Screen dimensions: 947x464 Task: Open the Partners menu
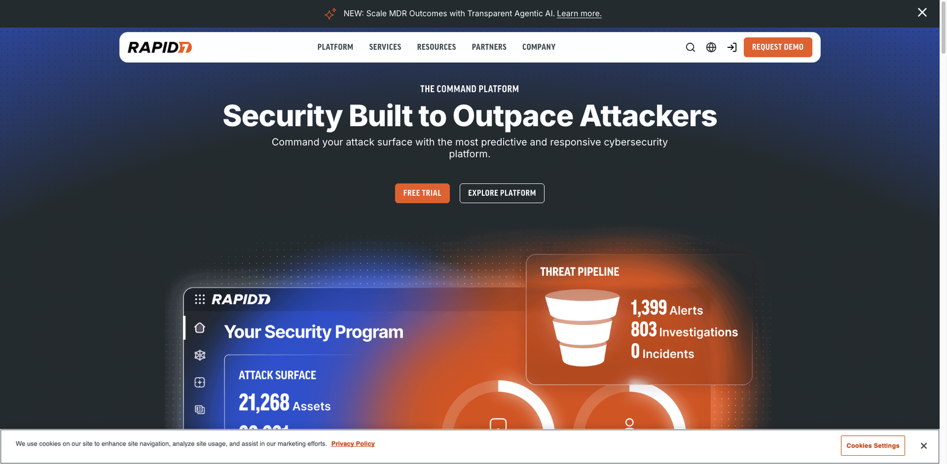click(x=489, y=47)
